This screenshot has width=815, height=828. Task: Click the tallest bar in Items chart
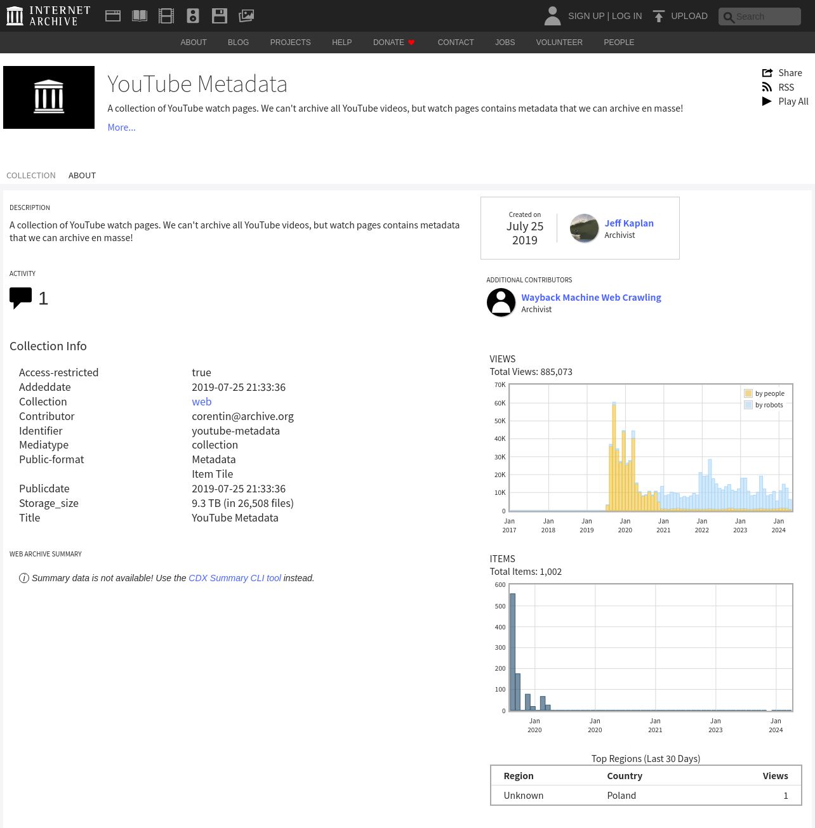pos(513,652)
